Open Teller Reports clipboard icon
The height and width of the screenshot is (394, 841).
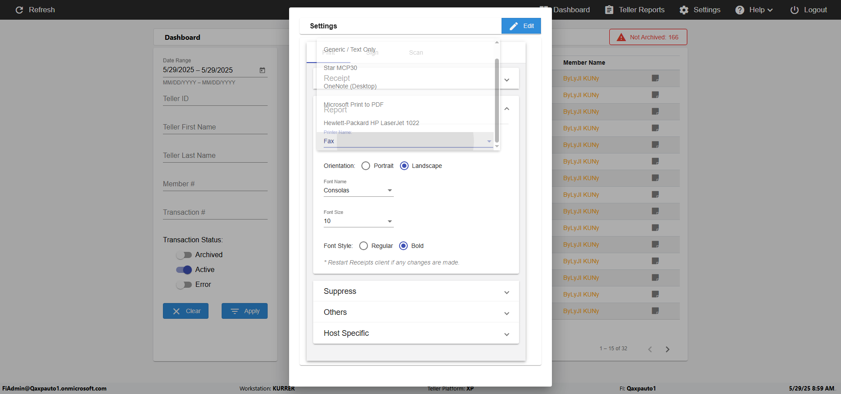[609, 10]
